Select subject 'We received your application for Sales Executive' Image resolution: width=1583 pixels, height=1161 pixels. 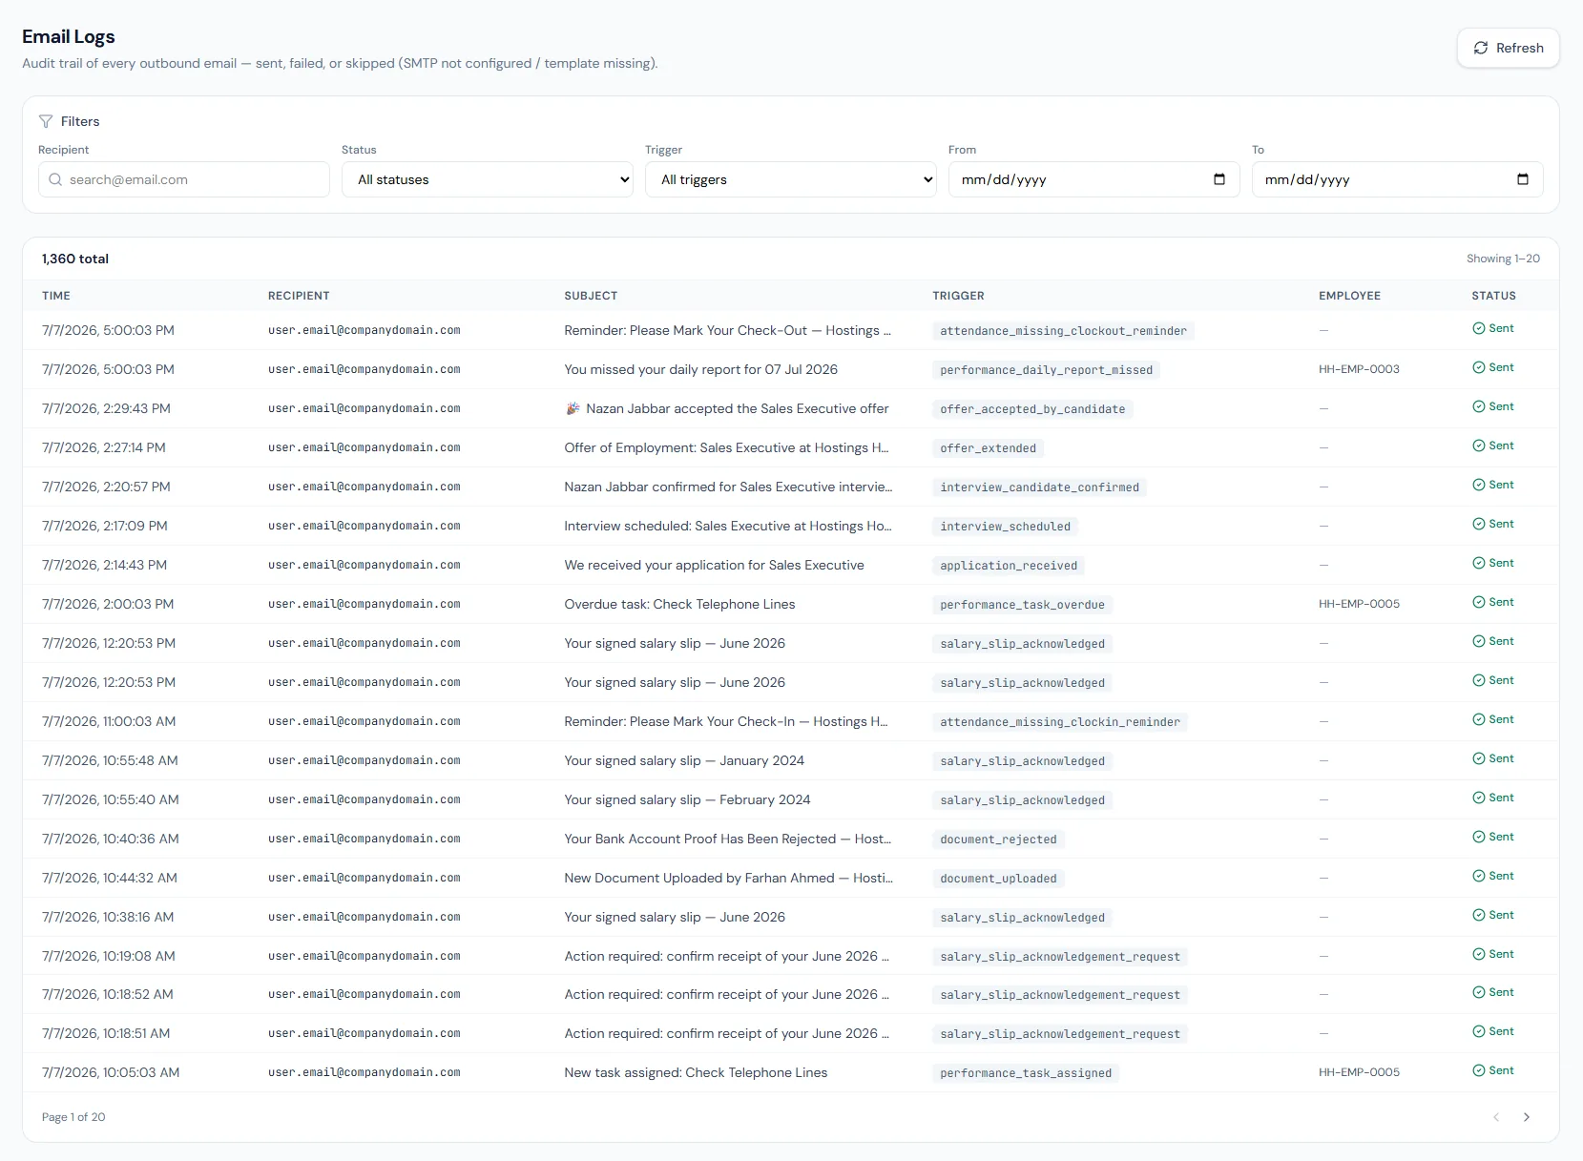click(x=714, y=565)
